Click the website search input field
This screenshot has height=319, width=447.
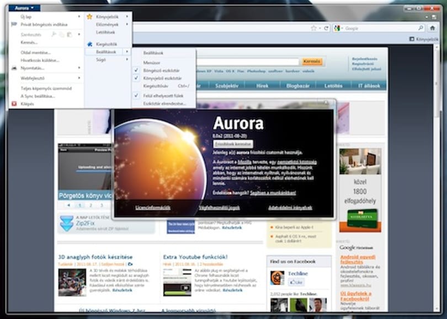coord(247,61)
